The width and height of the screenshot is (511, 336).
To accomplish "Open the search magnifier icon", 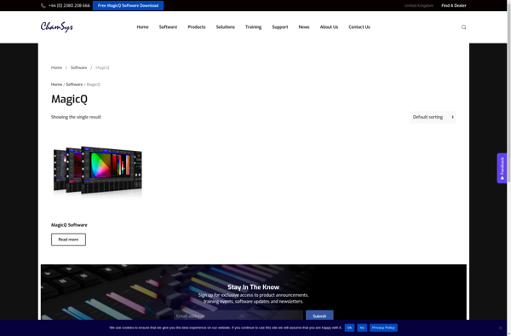I will coord(463,27).
